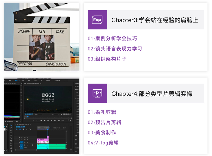Click the Mark Out bracket button

[x=37, y=121]
